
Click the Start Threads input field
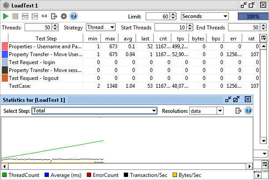(170, 27)
